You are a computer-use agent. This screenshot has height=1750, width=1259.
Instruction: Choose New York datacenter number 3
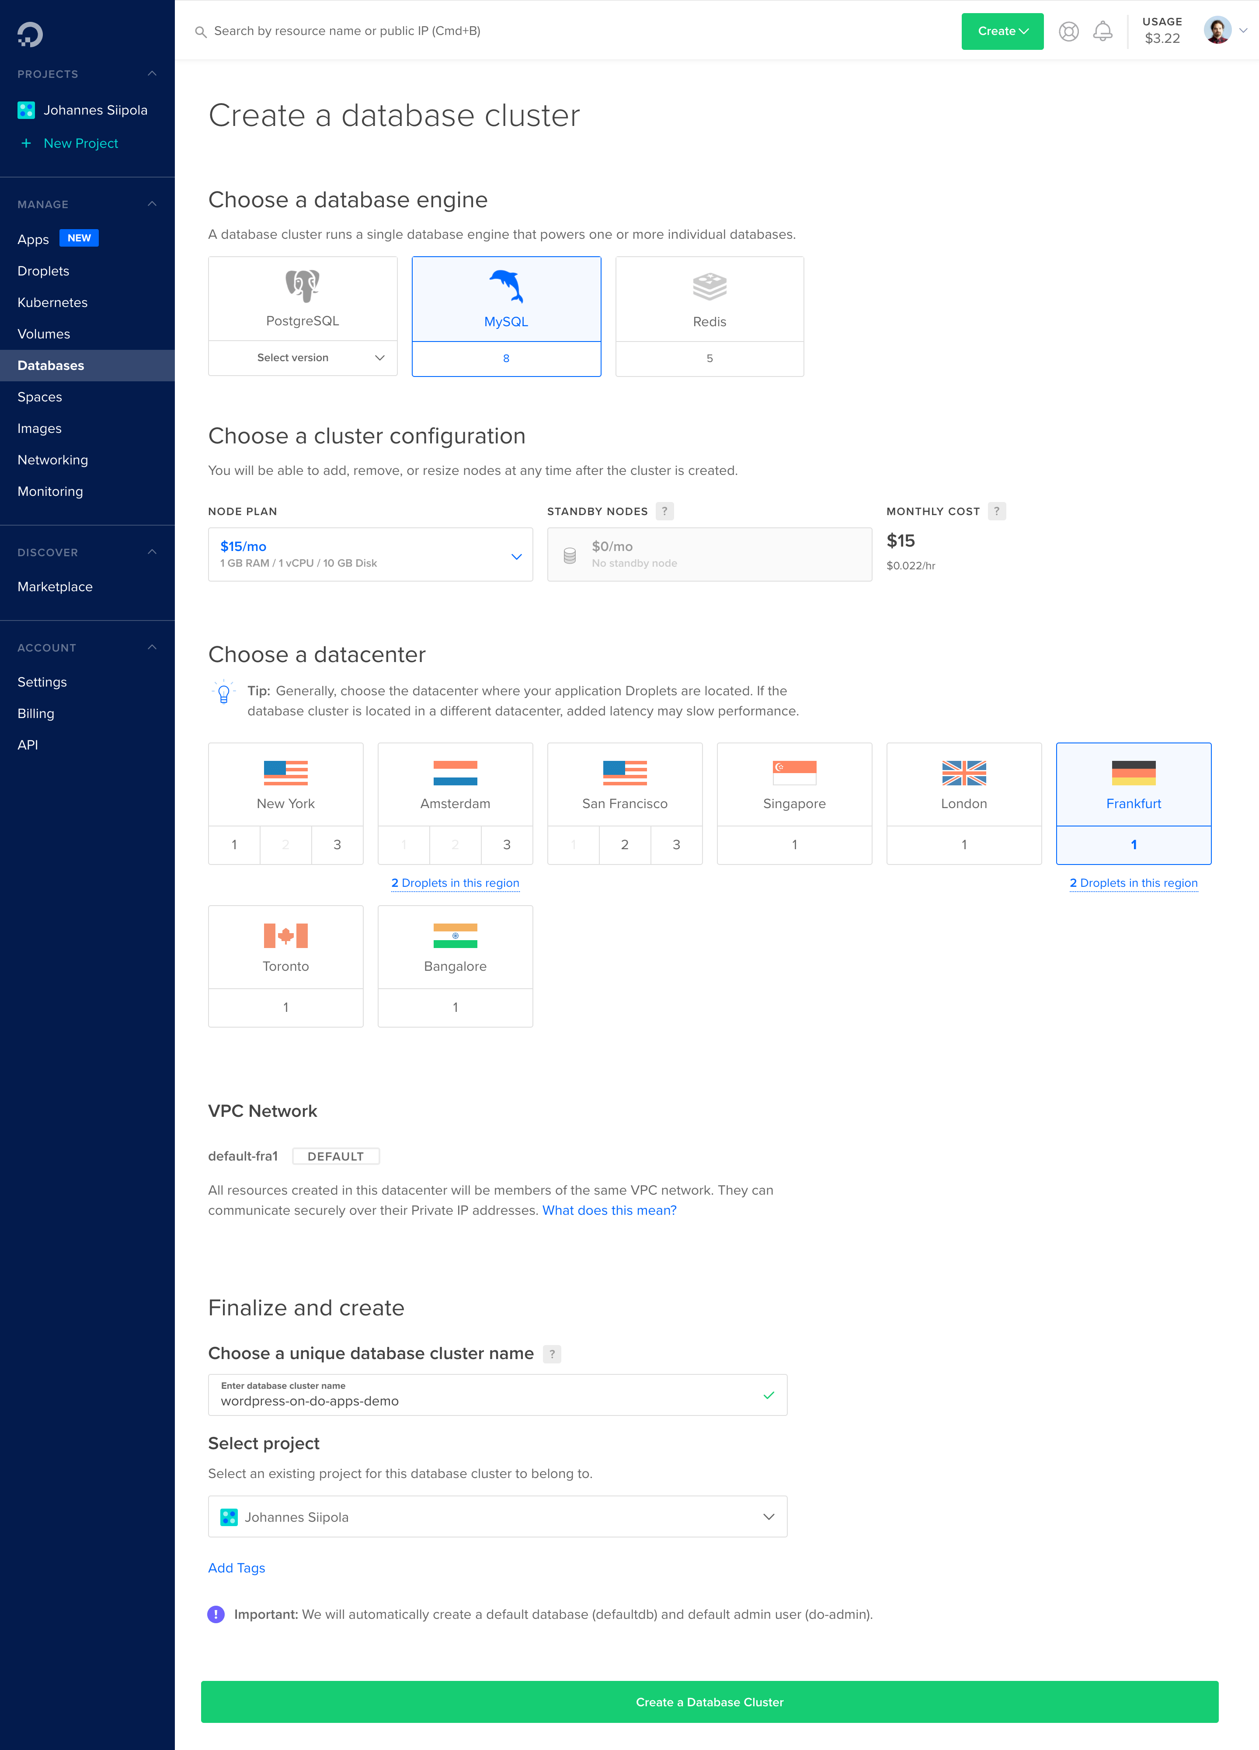tap(337, 845)
